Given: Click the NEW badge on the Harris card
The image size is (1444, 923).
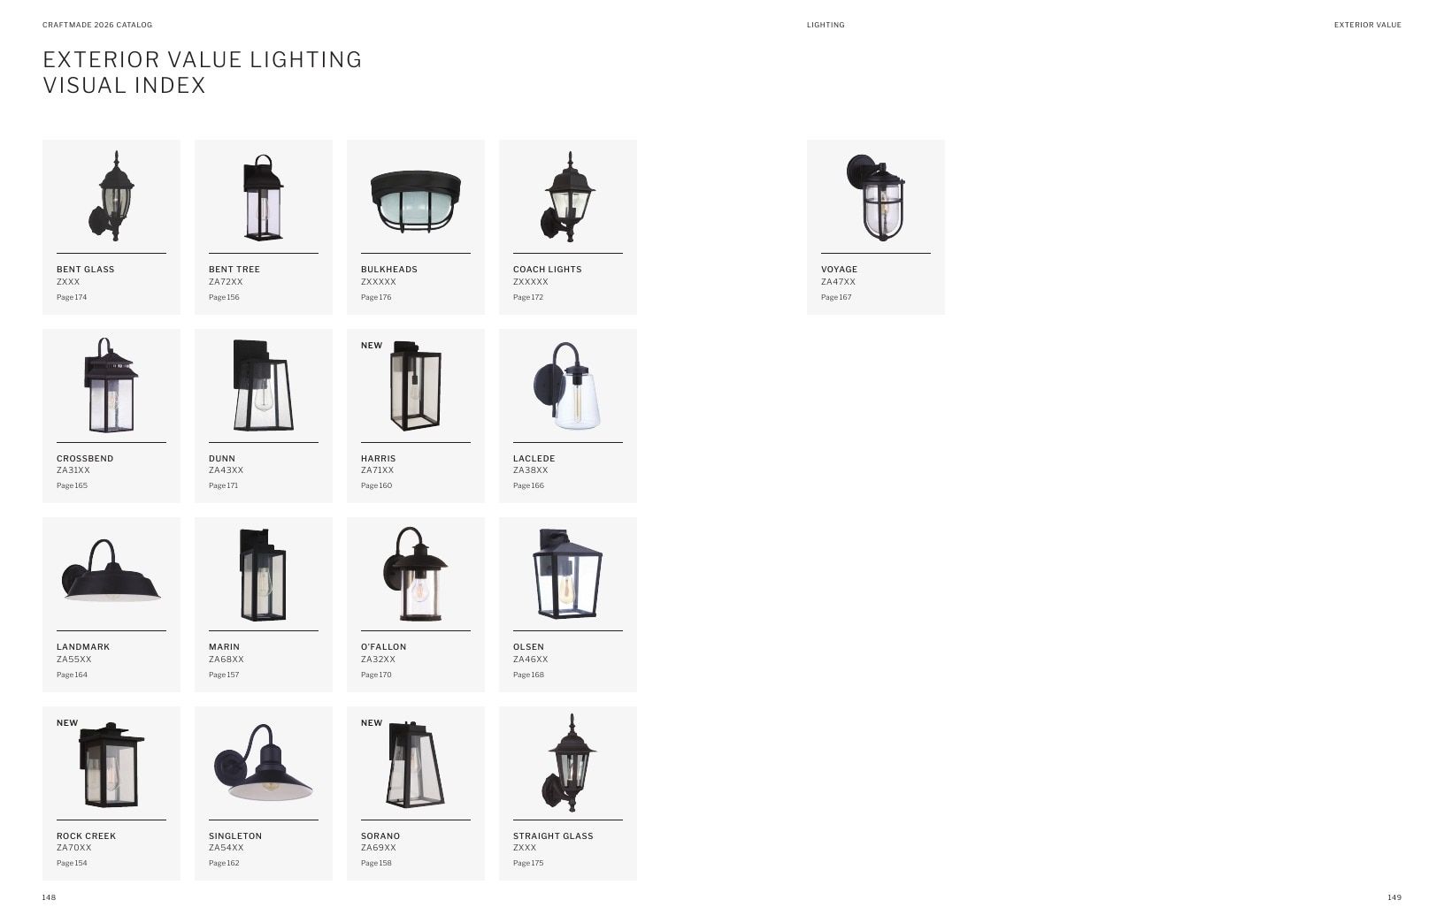Looking at the screenshot, I should [372, 346].
